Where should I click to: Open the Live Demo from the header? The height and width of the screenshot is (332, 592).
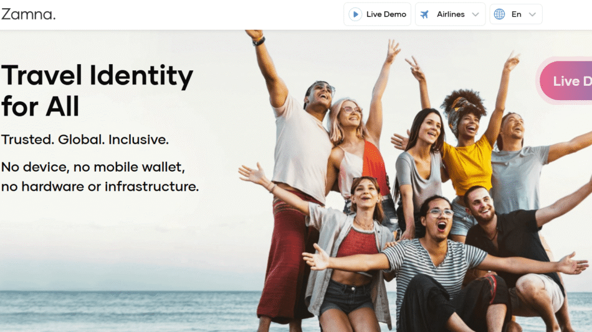point(377,14)
